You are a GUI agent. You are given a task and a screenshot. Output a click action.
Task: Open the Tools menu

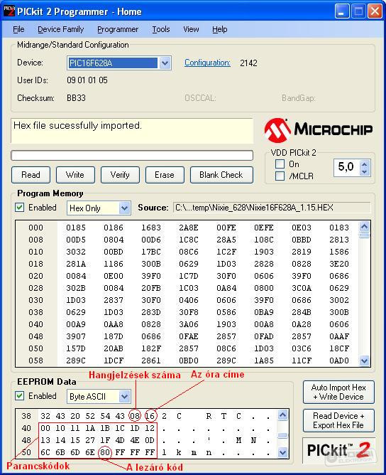pyautogui.click(x=161, y=29)
